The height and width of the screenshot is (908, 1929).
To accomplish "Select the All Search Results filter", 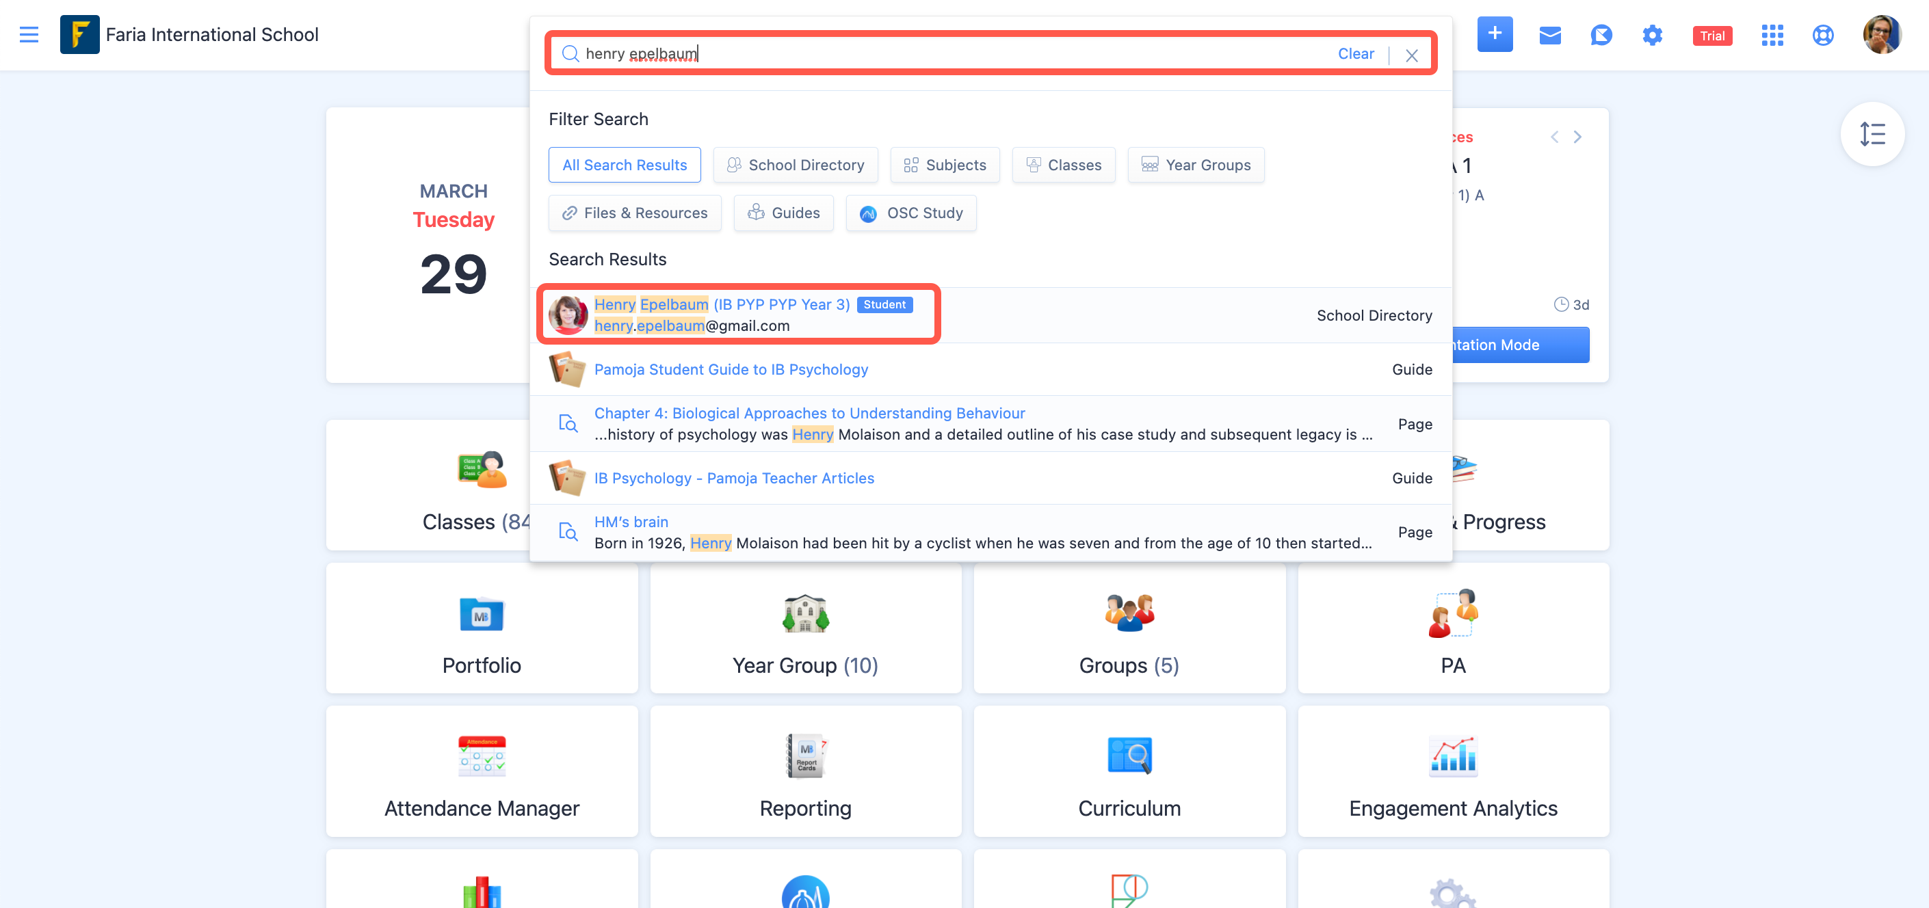I will (624, 165).
